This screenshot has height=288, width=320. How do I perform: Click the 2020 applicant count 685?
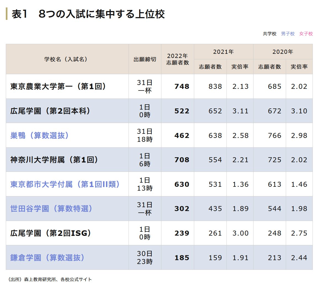tap(274, 86)
